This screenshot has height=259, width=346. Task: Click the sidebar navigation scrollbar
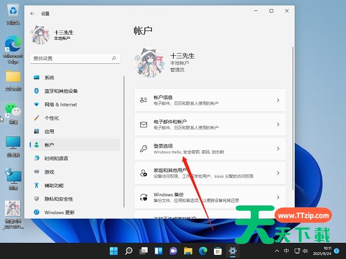124,142
